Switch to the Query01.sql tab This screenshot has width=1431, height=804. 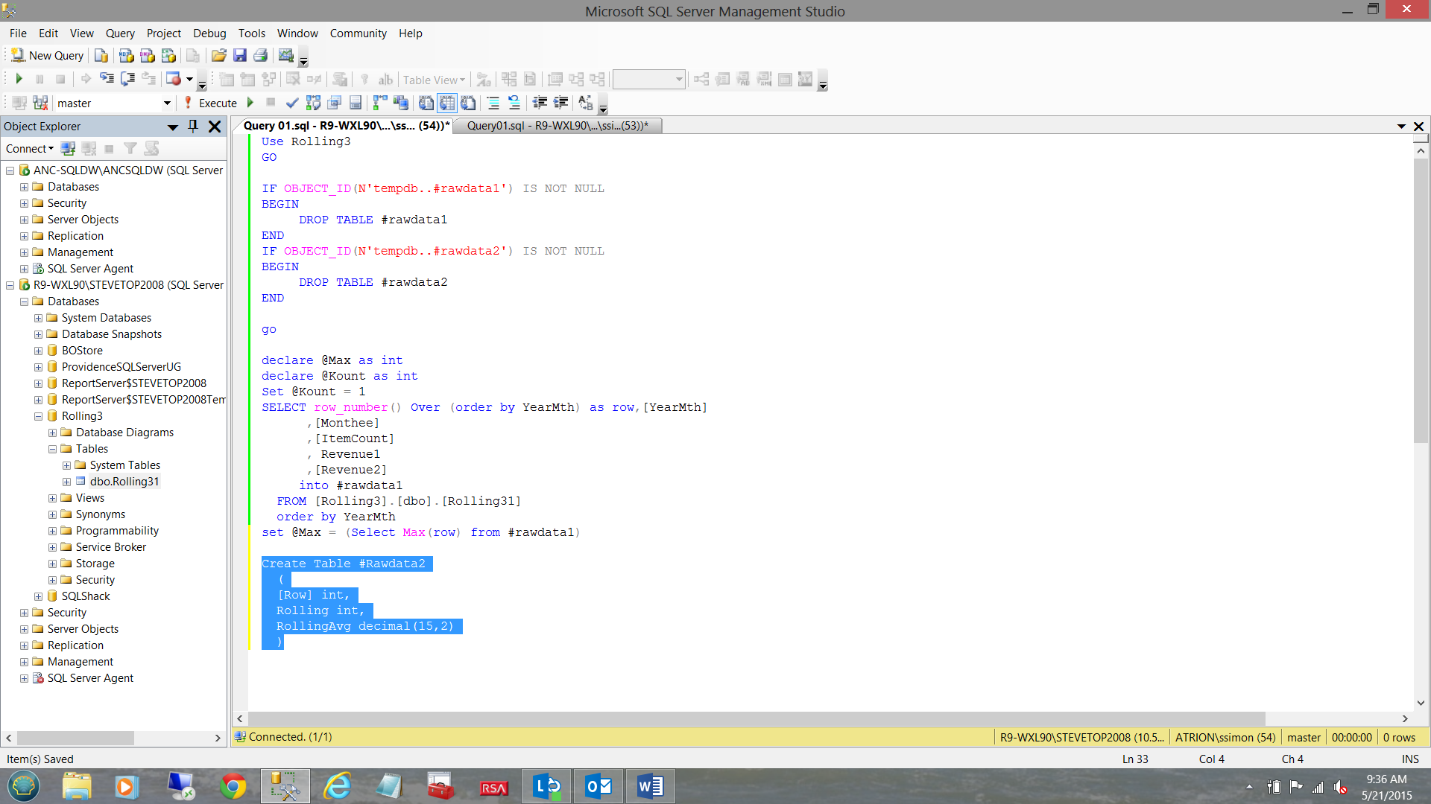click(x=557, y=126)
